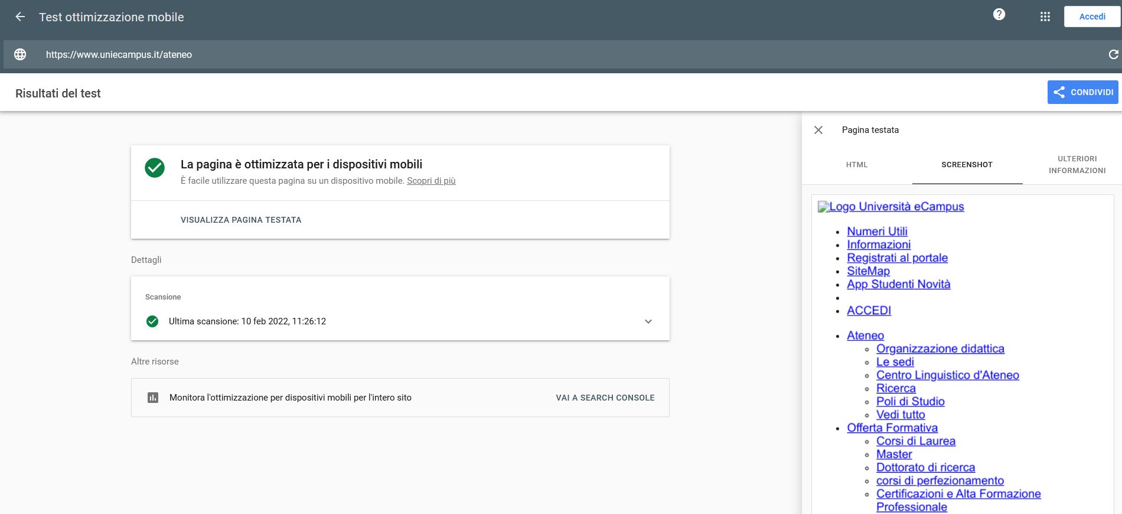Screen dimensions: 1122x514
Task: Click the globe icon beside URL
Action: tap(20, 54)
